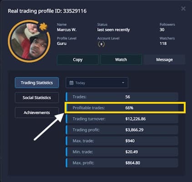Viewport: 192px width, 182px height.
Task: Click the Watchers count 118
Action: [x=163, y=44]
